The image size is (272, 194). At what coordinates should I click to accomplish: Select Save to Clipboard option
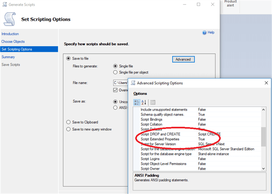[68, 122]
